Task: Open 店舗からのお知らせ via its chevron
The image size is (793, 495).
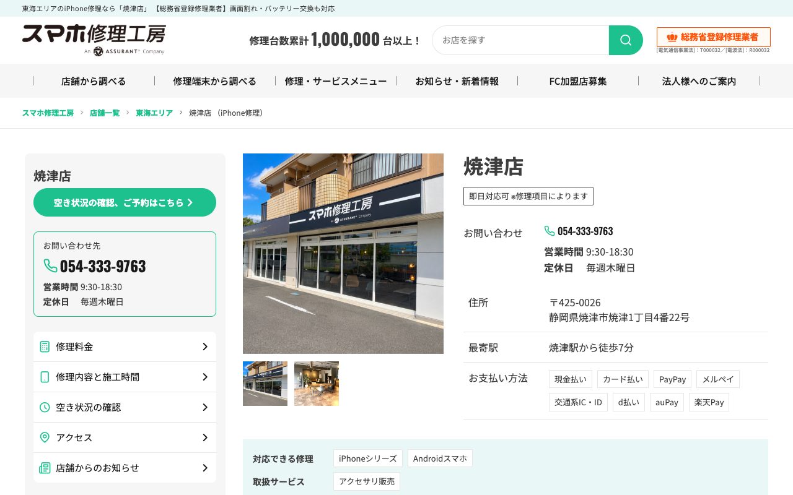Action: [x=205, y=468]
